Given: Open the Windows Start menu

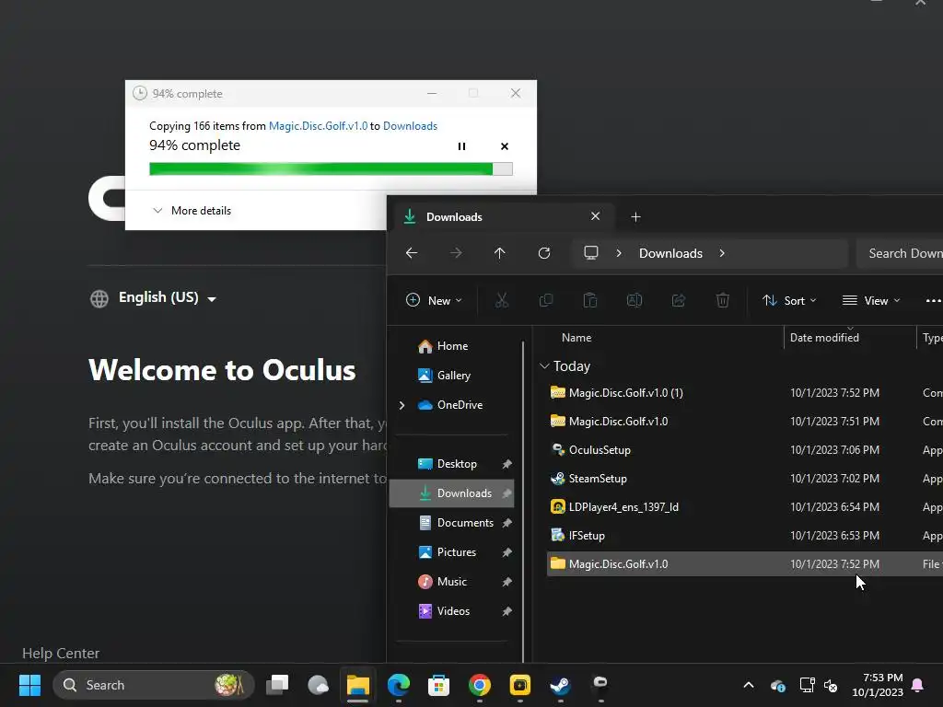Looking at the screenshot, I should (x=29, y=685).
